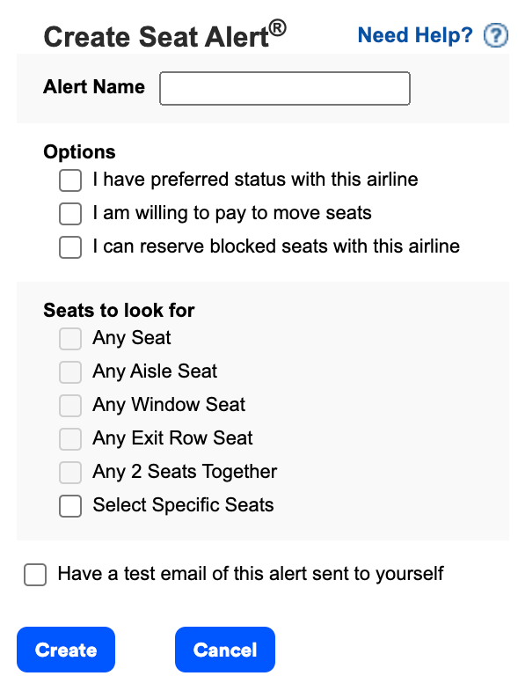
Task: Tick the Any Exit Row Seat checkbox
Action: (x=70, y=439)
